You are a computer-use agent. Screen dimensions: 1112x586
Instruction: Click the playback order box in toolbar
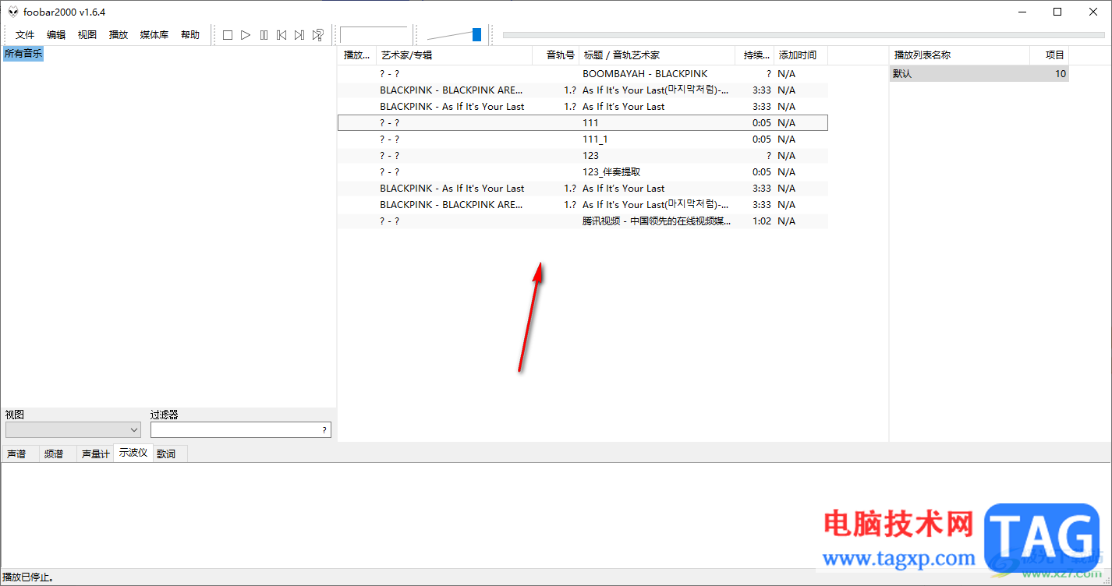pos(374,35)
